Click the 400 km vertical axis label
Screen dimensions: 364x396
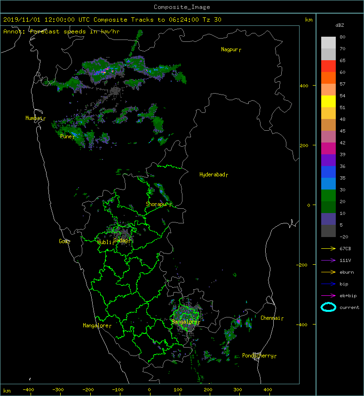coord(304,86)
